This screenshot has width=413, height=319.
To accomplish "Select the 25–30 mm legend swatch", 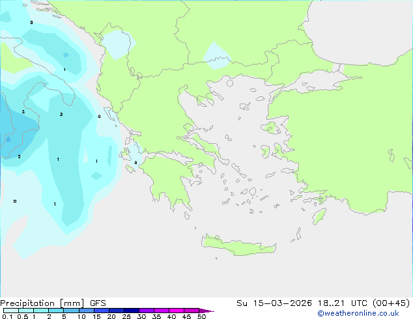I will coord(131,311).
